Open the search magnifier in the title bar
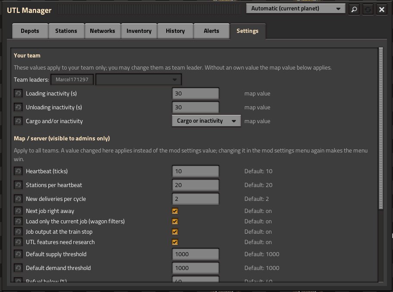This screenshot has width=393, height=292. 354,10
